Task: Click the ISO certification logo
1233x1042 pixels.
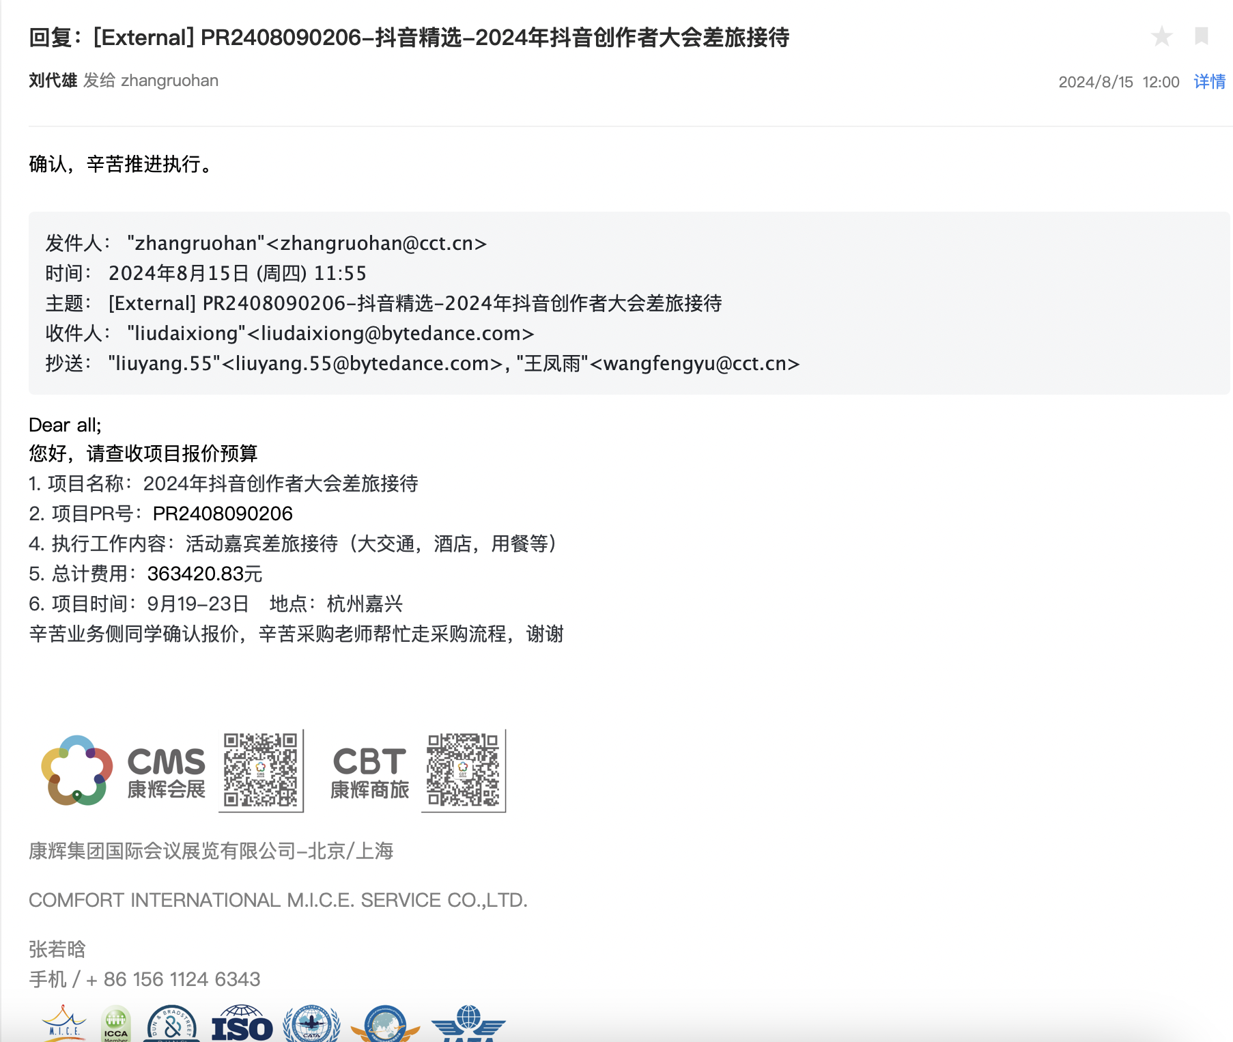Action: tap(242, 1025)
